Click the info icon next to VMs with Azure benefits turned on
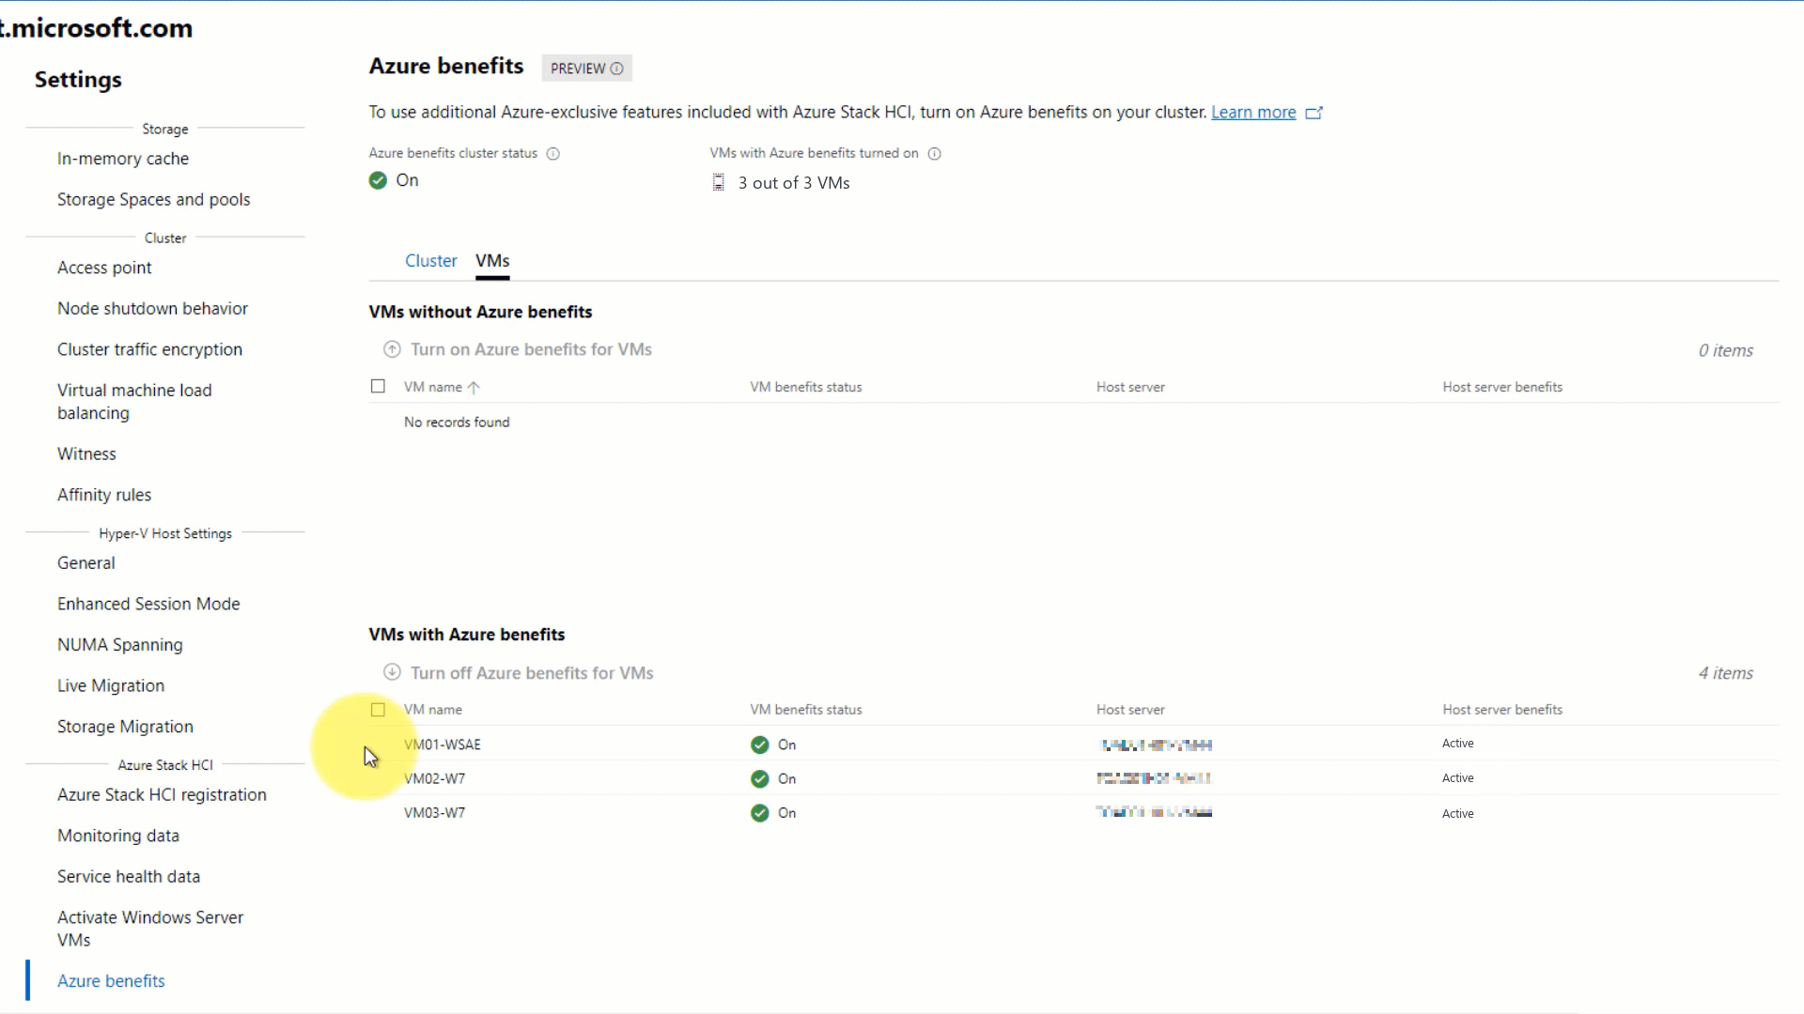 tap(936, 152)
